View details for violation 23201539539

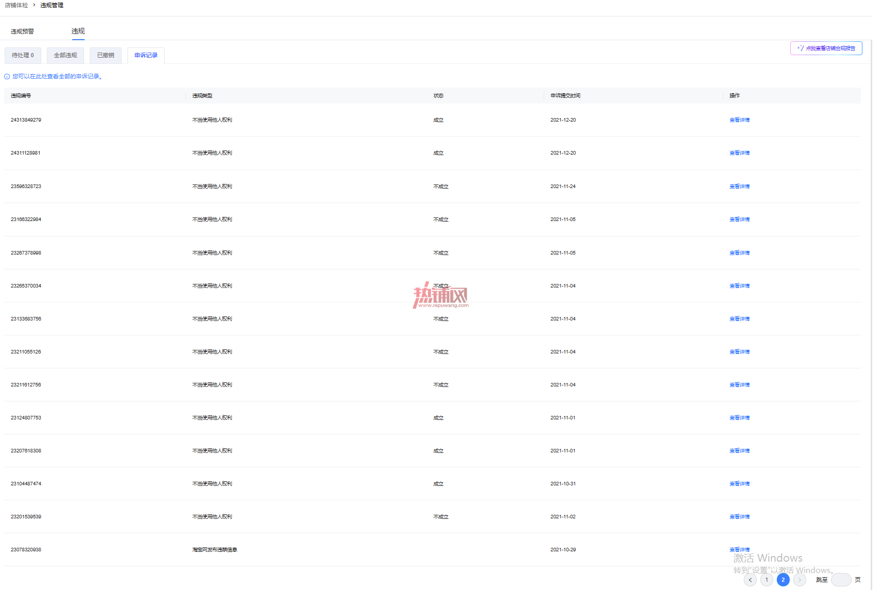click(739, 517)
